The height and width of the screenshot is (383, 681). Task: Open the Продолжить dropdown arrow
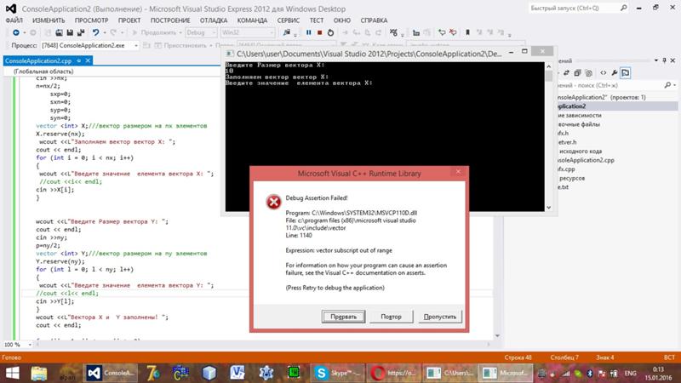[180, 32]
